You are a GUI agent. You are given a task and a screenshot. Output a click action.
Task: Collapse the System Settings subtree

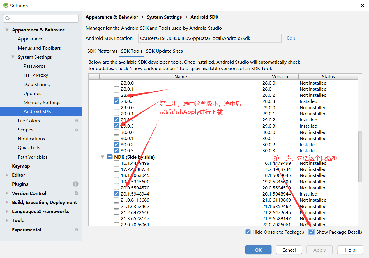point(13,57)
